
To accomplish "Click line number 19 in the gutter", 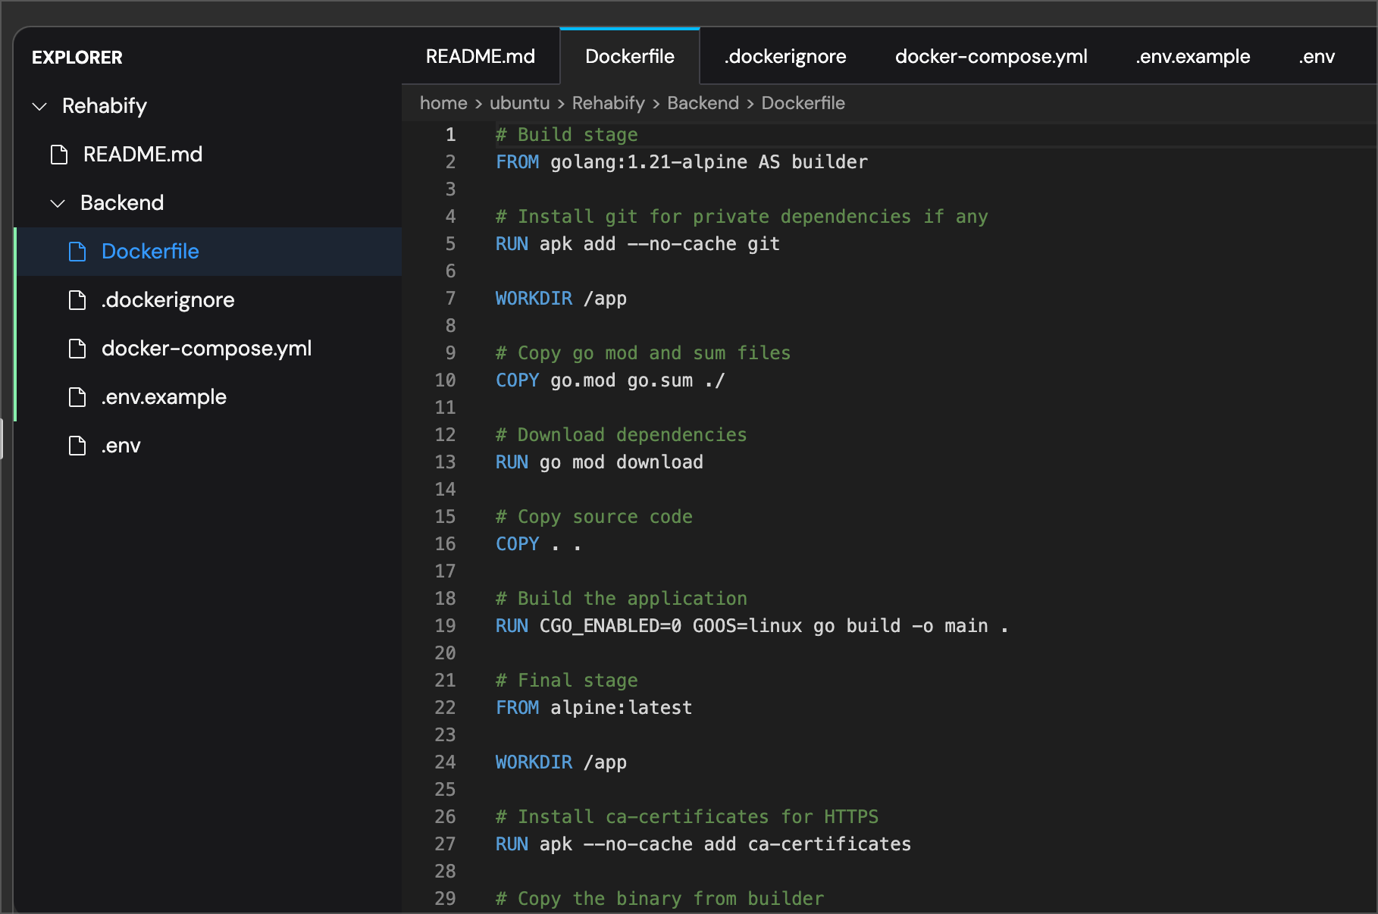I will click(x=446, y=626).
